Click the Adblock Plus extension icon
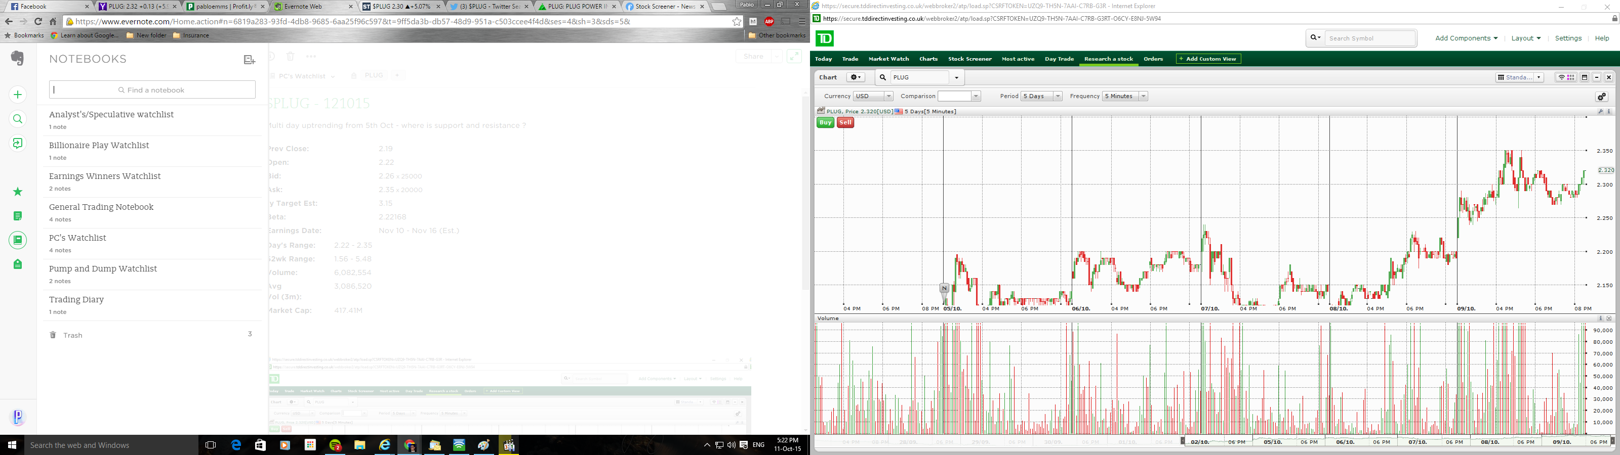1620x455 pixels. 769,22
